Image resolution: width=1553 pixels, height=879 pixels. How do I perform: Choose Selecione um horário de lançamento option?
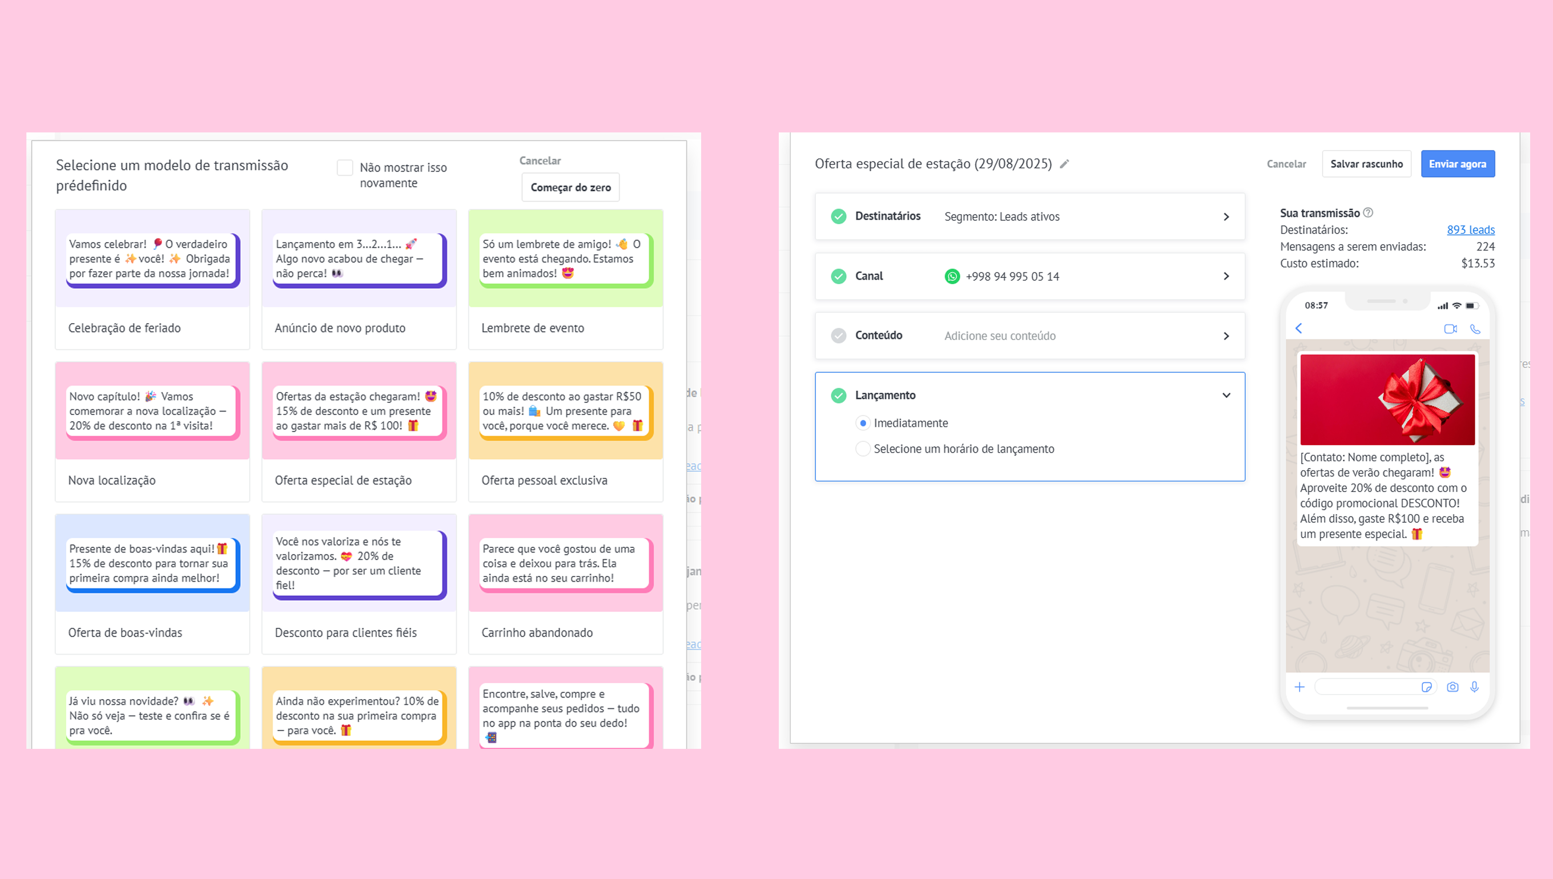coord(863,449)
